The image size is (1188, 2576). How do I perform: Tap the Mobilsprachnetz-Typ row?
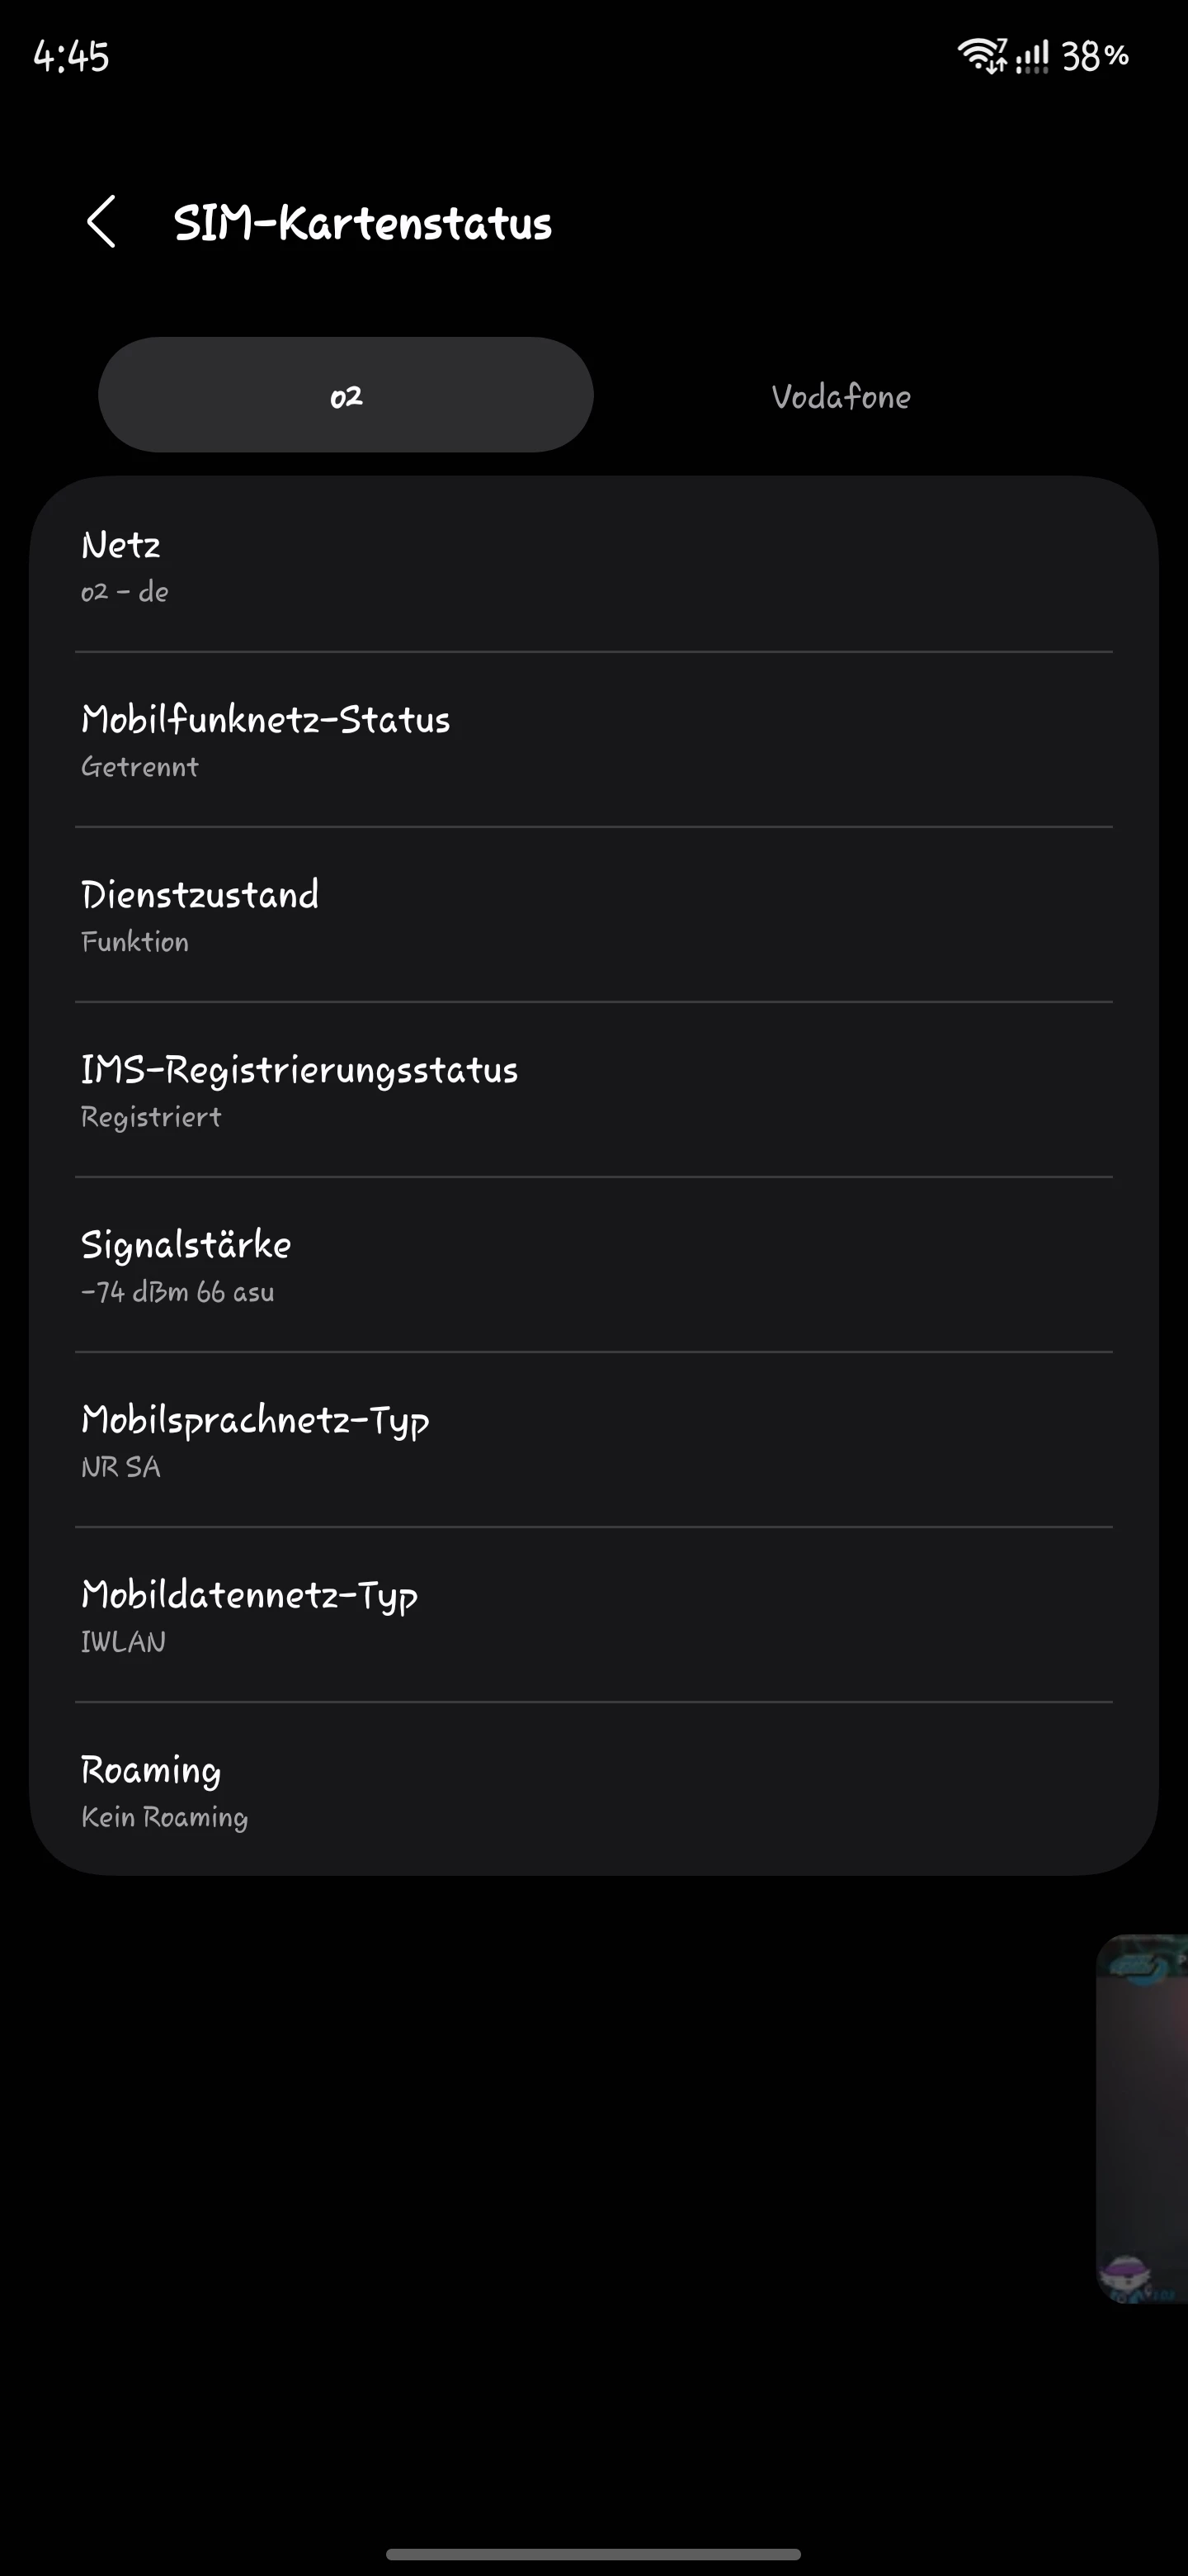pyautogui.click(x=593, y=1440)
